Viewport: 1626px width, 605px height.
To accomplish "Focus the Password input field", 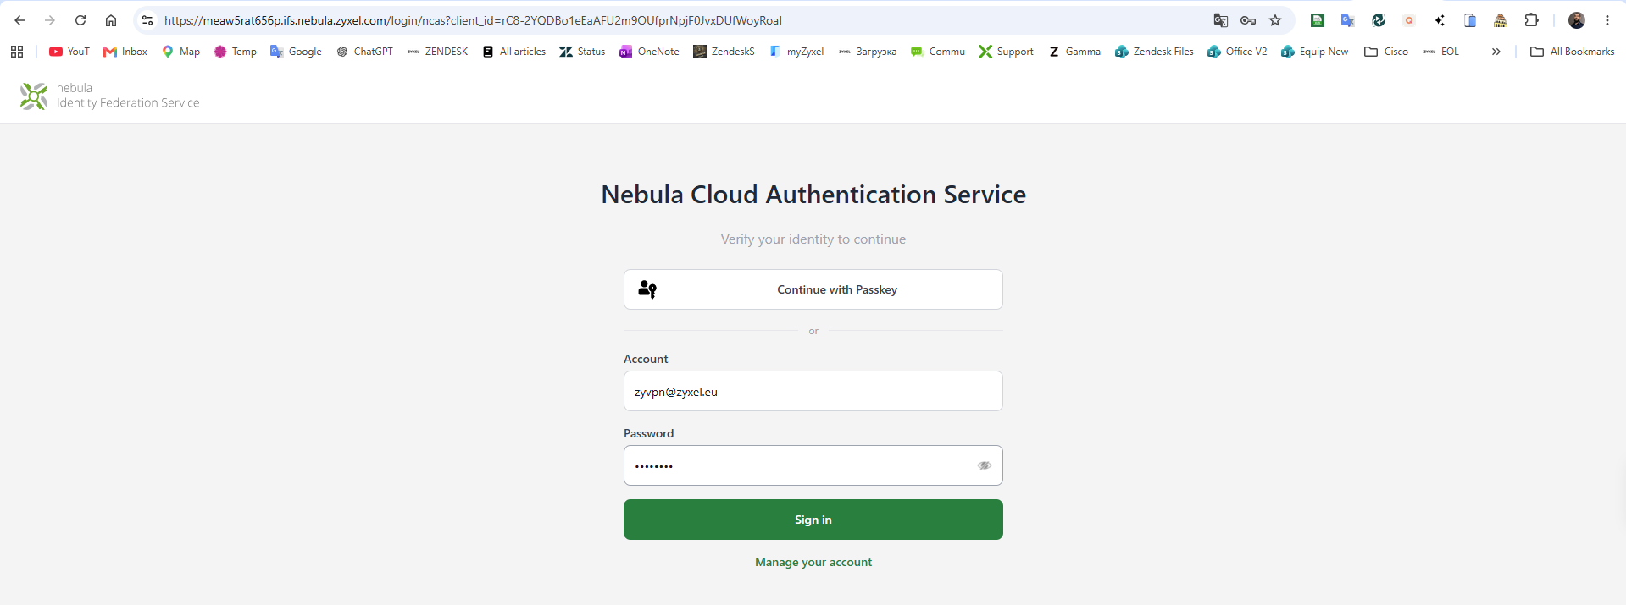I will 813,465.
